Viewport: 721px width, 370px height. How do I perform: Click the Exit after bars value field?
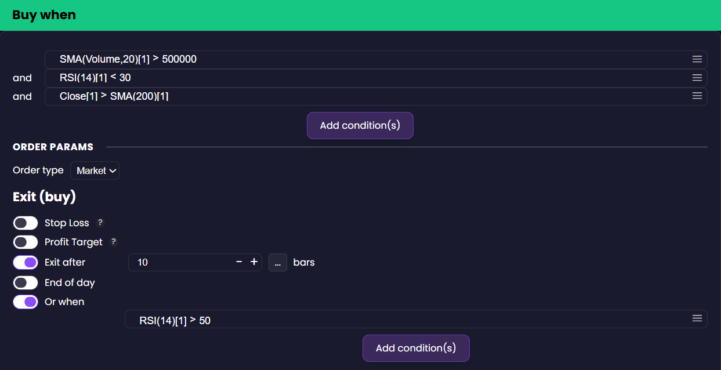(180, 262)
